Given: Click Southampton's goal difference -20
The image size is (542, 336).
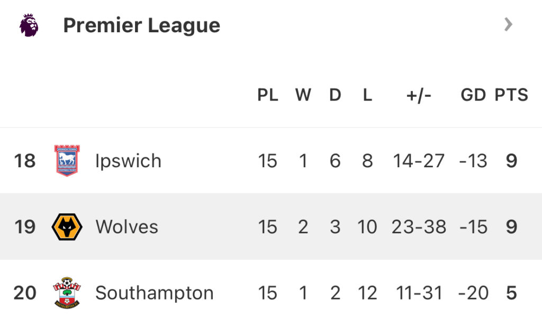Looking at the screenshot, I should pos(473,293).
